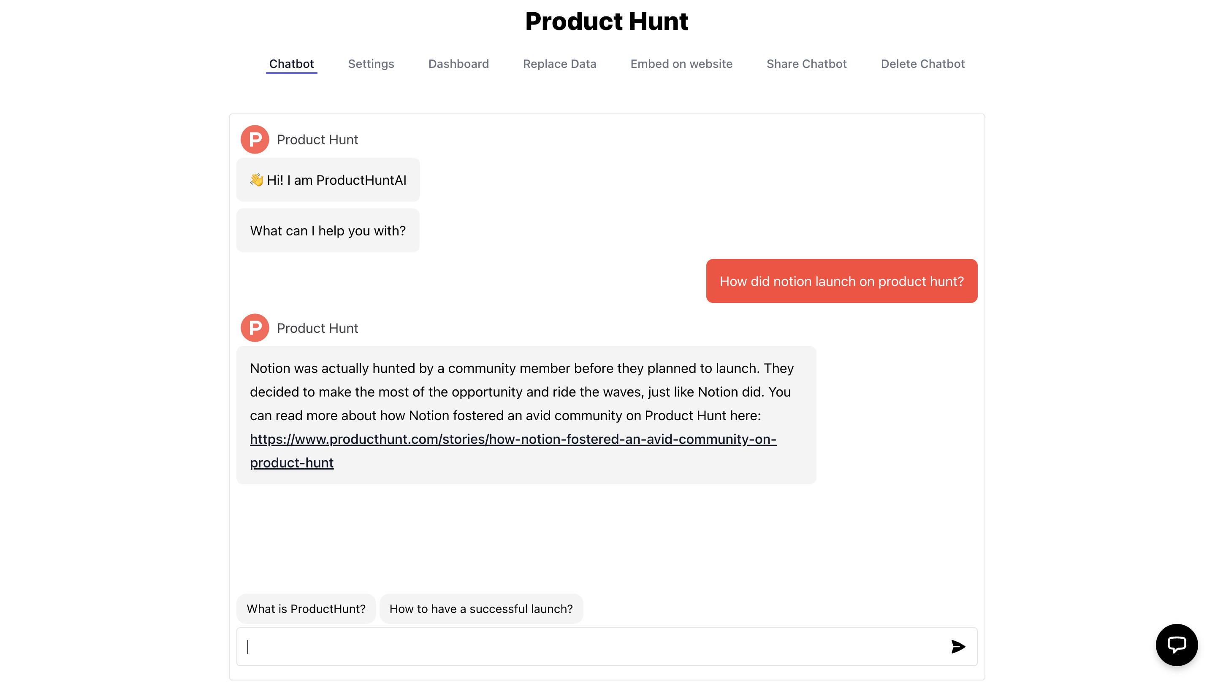Viewport: 1215px width, 683px height.
Task: Choose the 'What is ProductHunt?' suggestion
Action: (306, 608)
